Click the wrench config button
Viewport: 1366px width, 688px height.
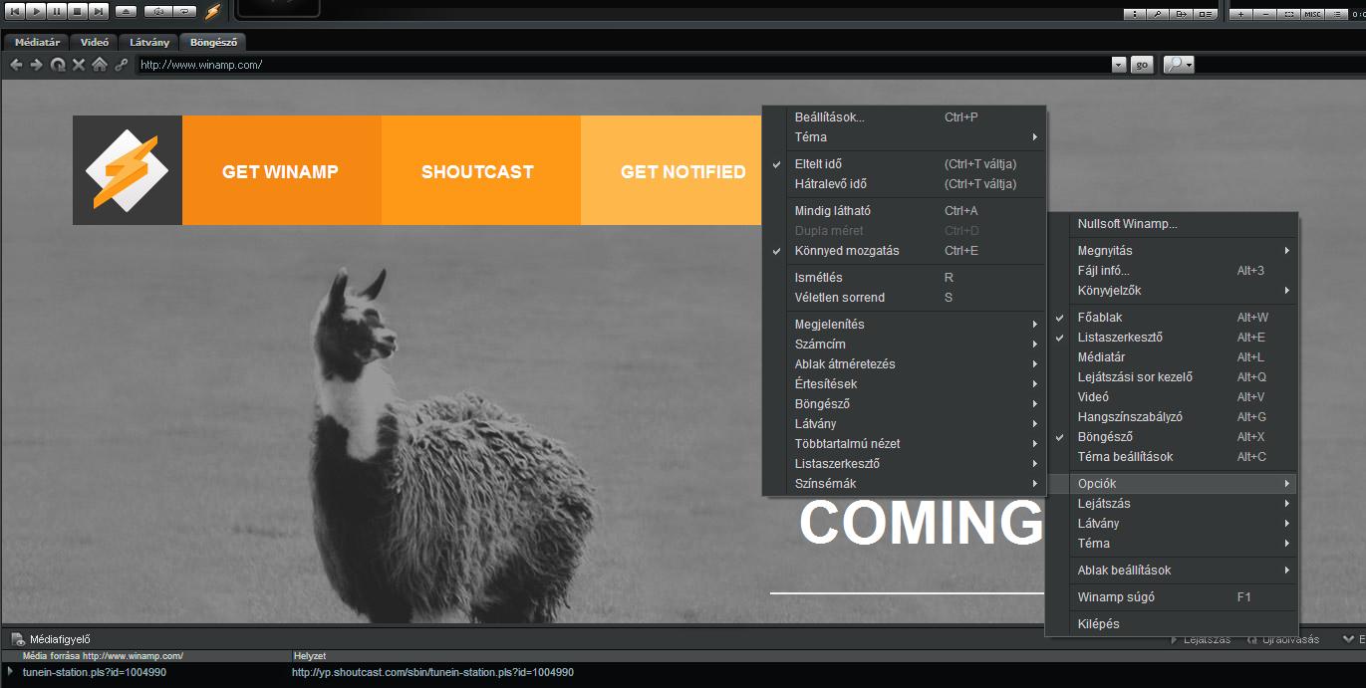tap(1158, 14)
